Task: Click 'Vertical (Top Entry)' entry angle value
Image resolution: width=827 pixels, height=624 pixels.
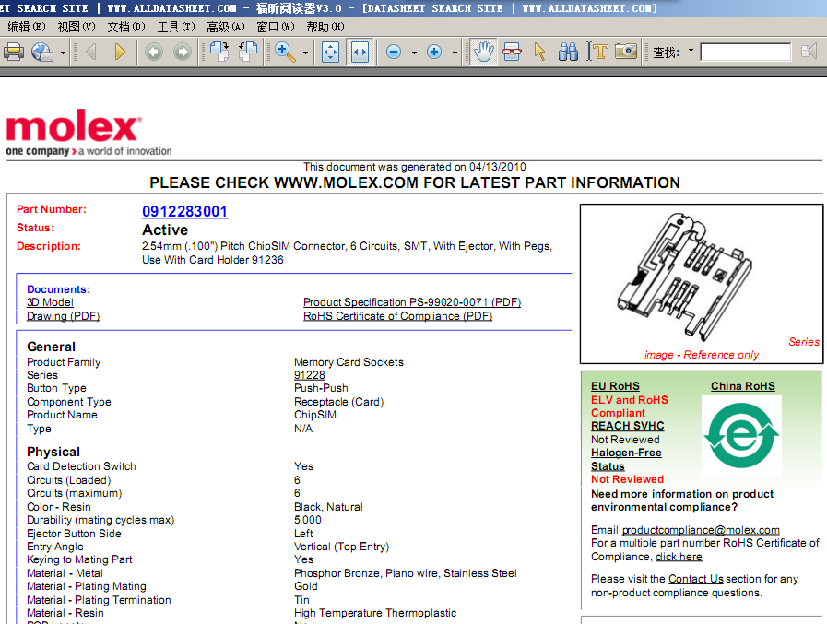Action: click(x=341, y=547)
